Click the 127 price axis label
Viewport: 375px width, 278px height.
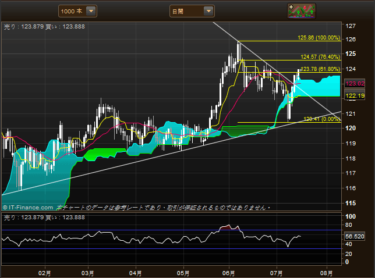coord(351,26)
